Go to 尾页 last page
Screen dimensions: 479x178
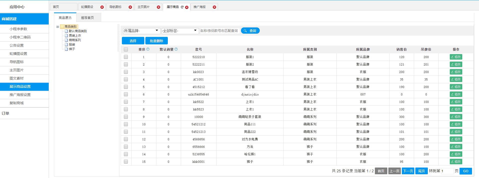point(421,171)
